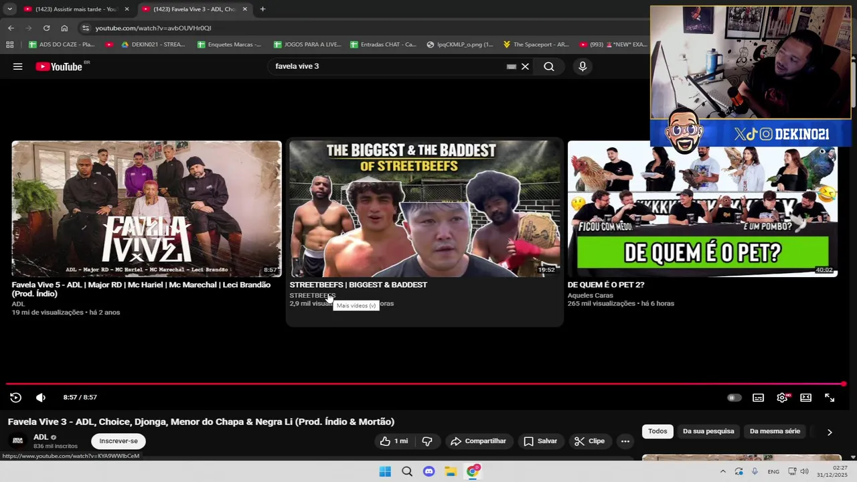The image size is (857, 482).
Task: Dislike the video with thumbs-down
Action: coord(427,441)
